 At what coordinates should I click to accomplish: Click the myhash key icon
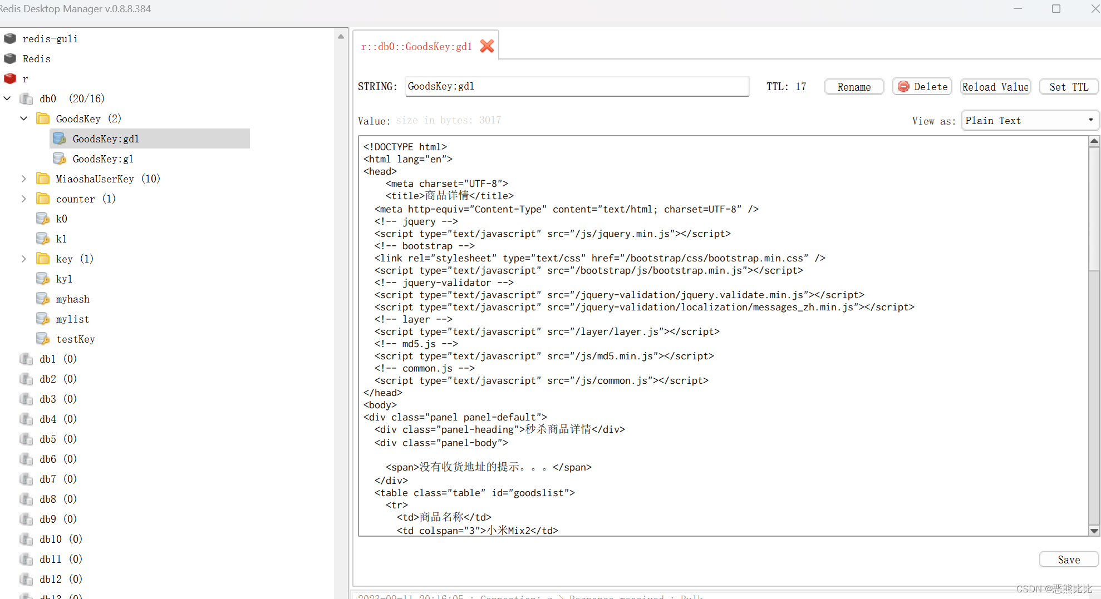(43, 299)
